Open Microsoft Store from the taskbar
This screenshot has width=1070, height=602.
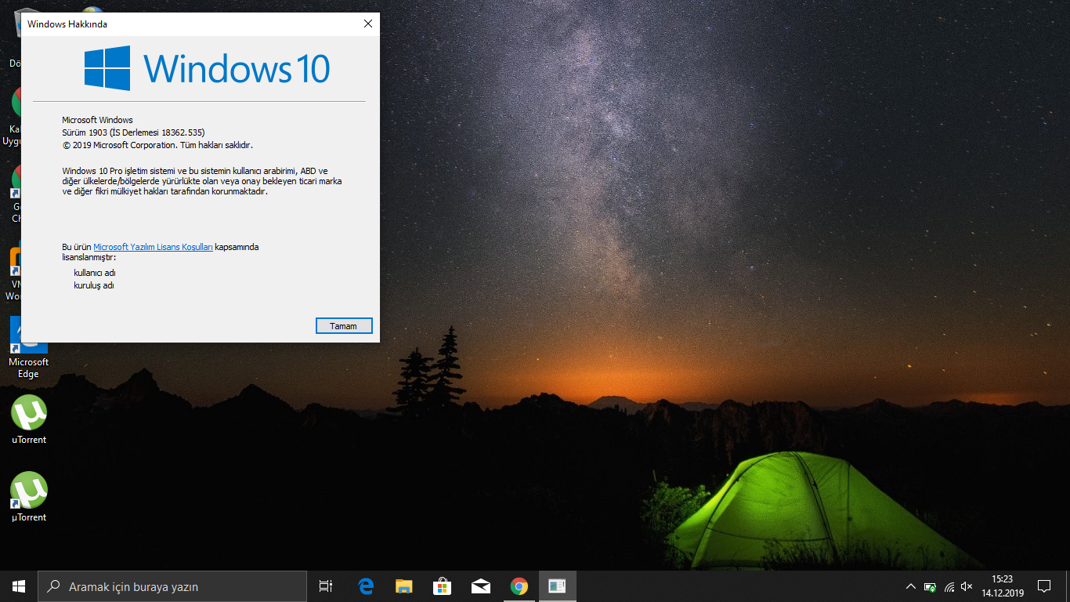(x=442, y=586)
